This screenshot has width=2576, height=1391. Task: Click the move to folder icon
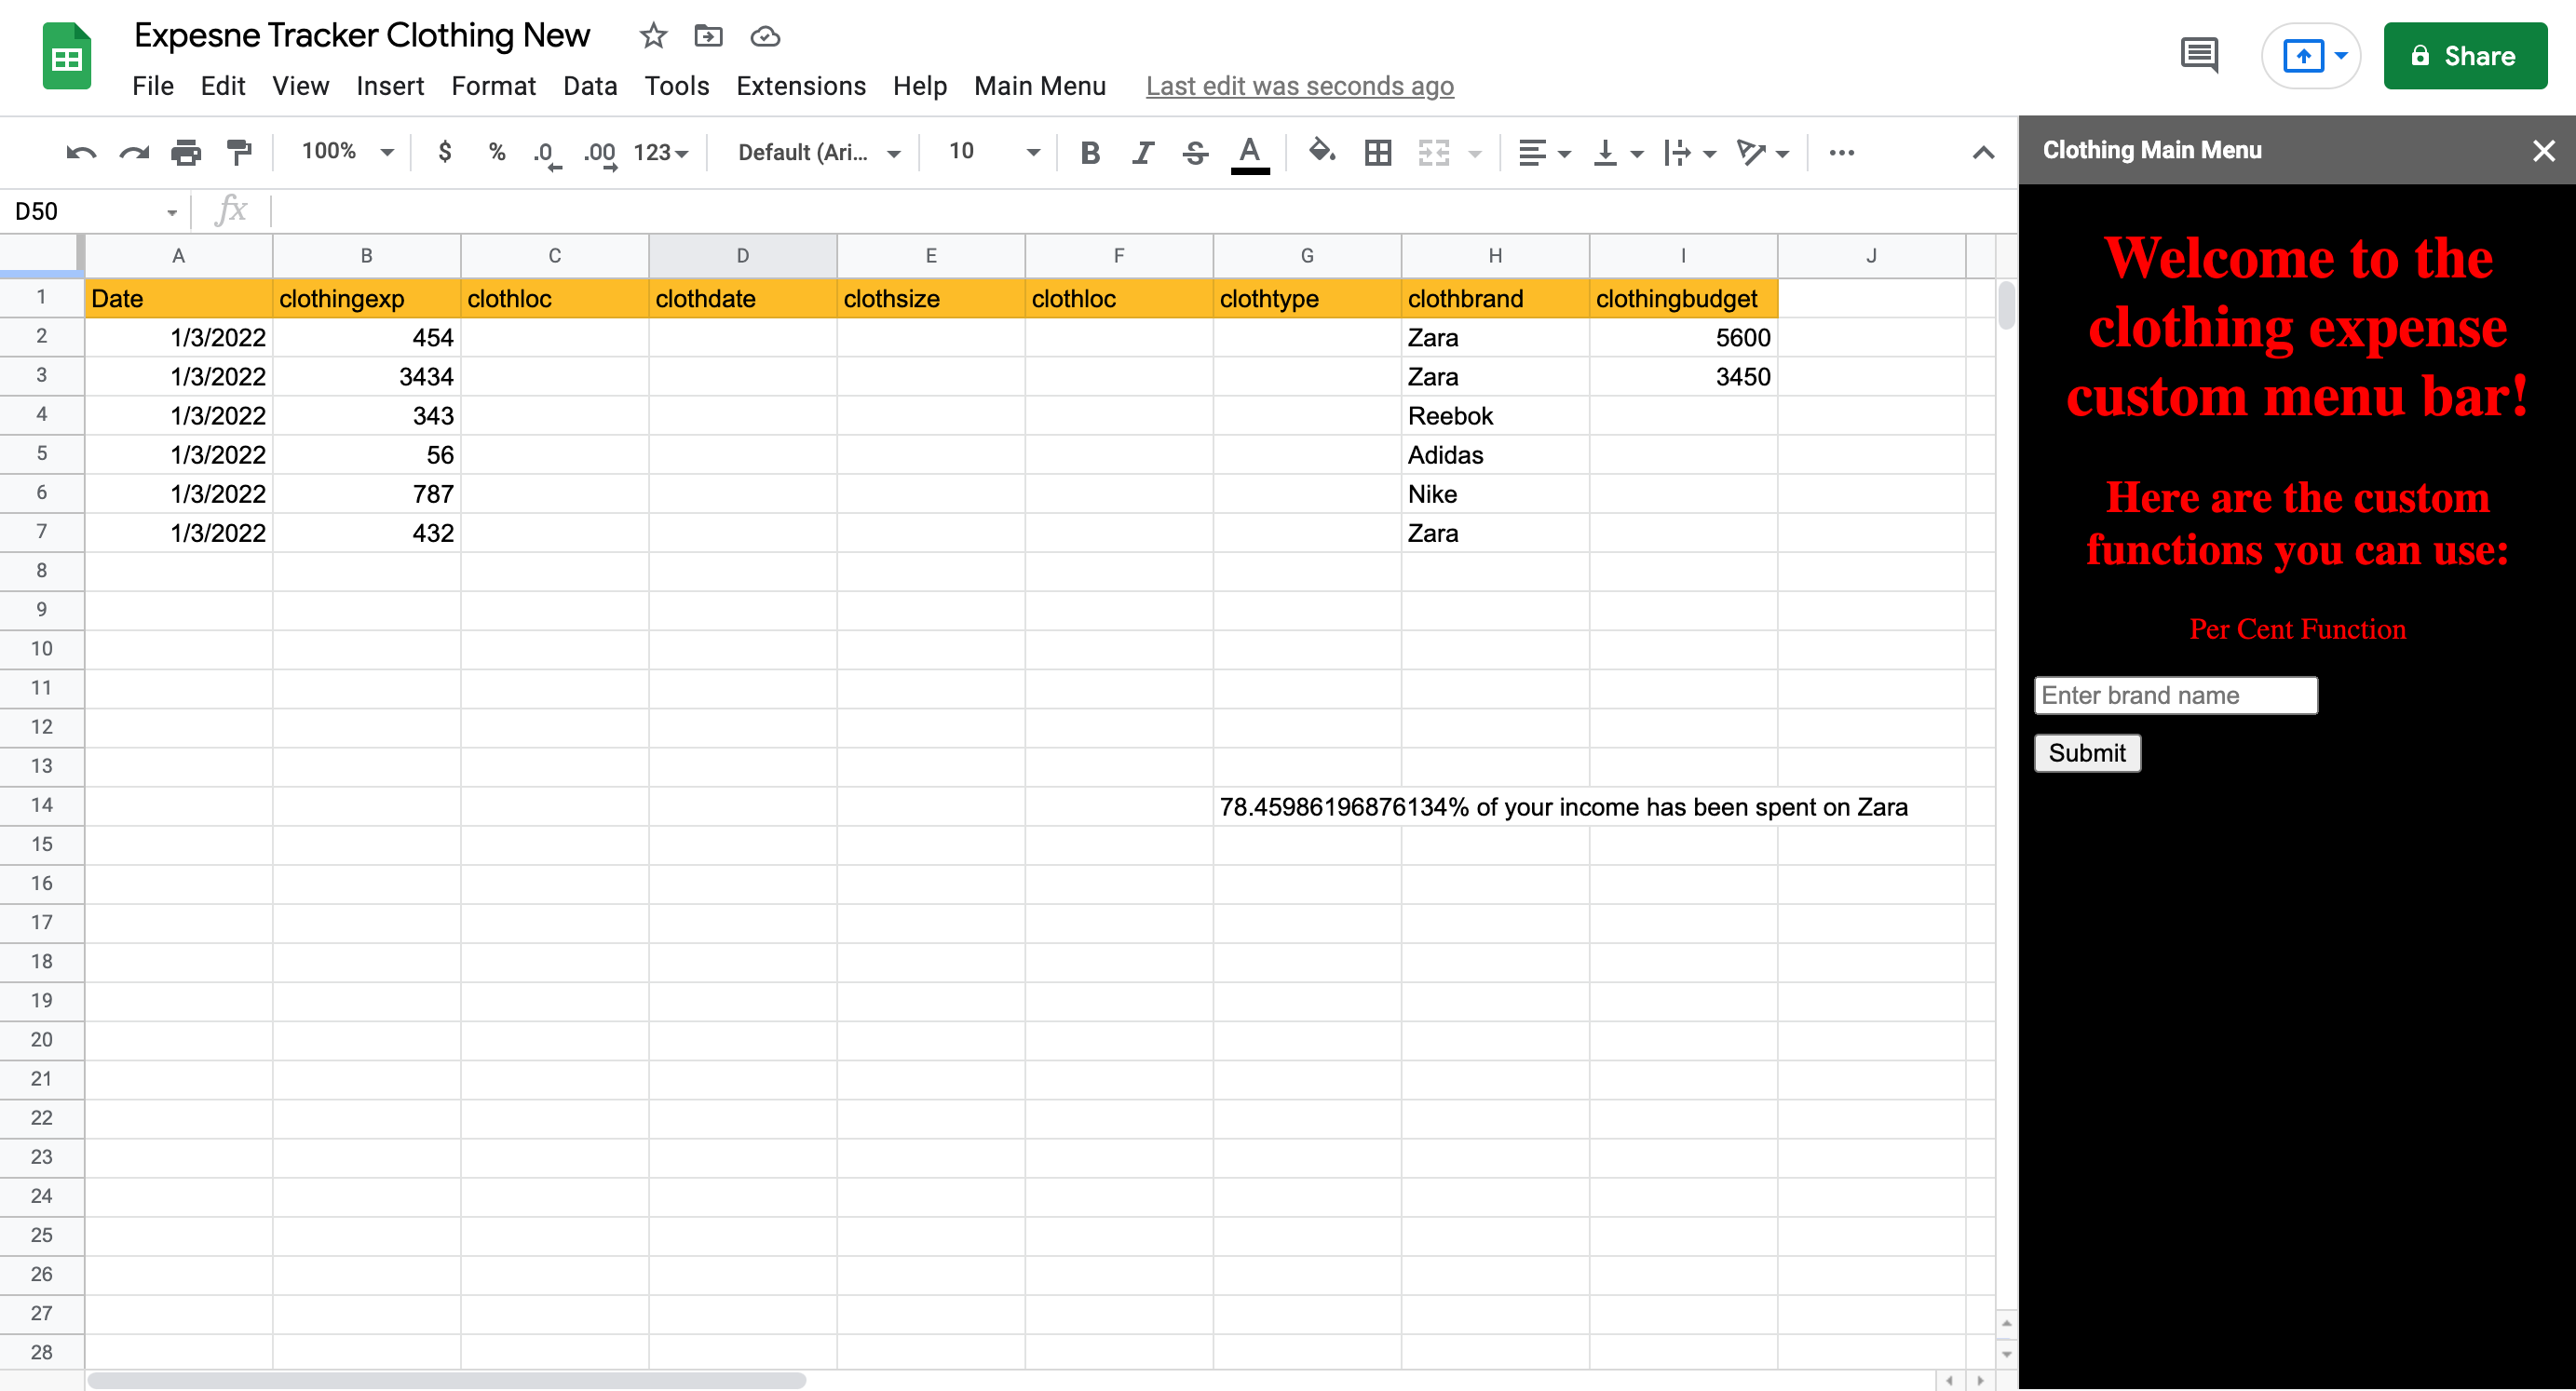pyautogui.click(x=708, y=36)
